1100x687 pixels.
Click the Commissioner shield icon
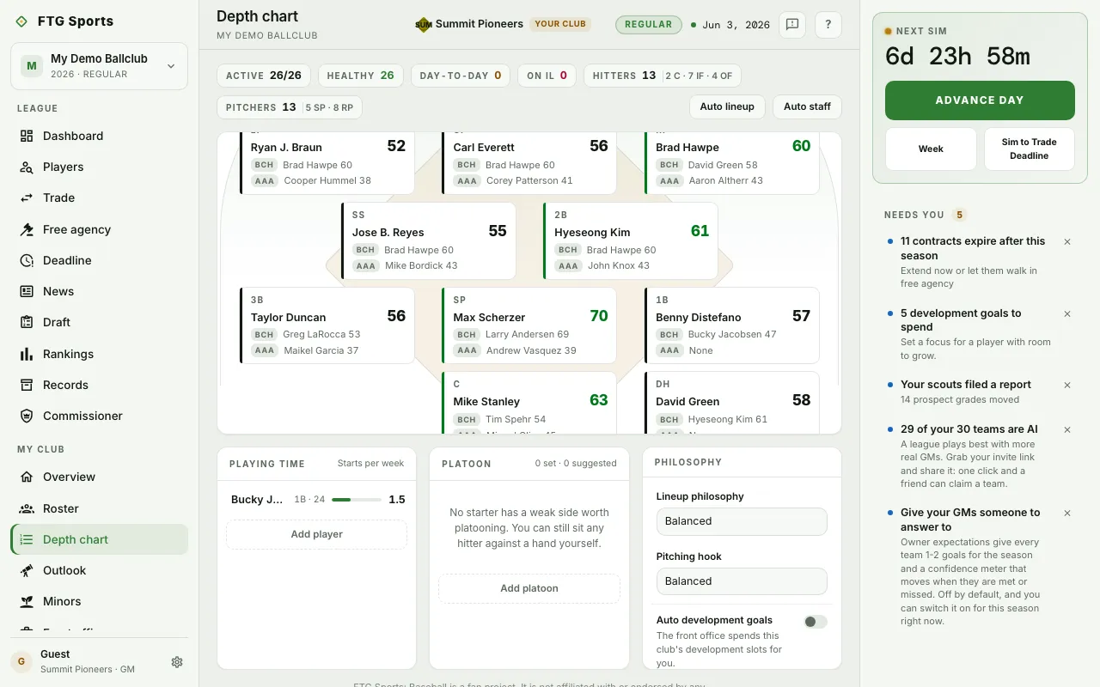pyautogui.click(x=27, y=416)
